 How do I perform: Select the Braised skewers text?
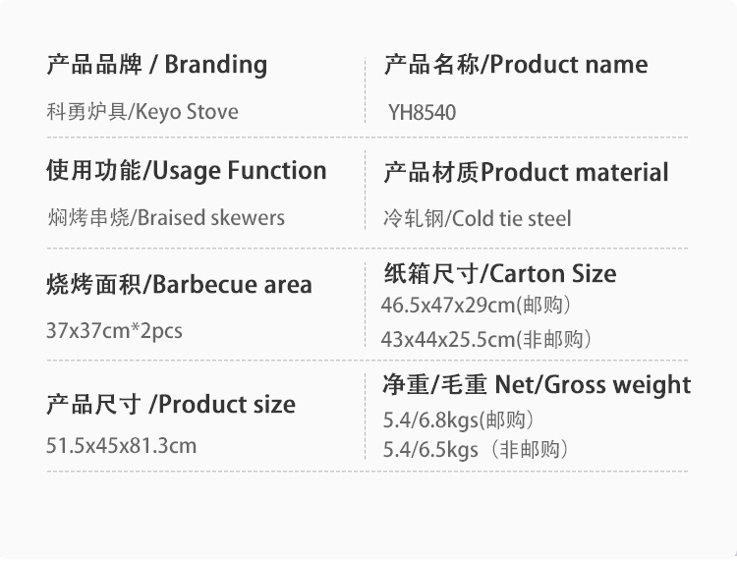coord(165,217)
